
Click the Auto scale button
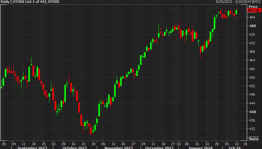click(x=253, y=139)
